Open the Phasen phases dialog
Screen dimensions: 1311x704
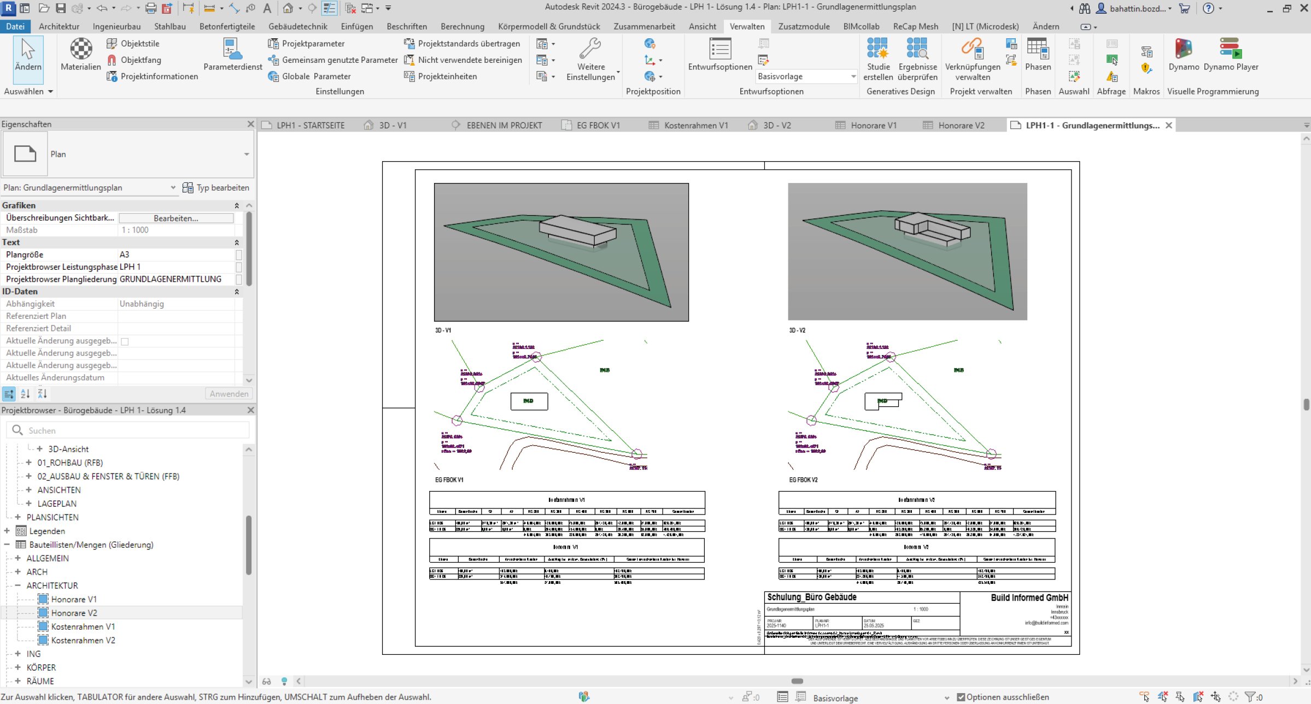click(1038, 55)
